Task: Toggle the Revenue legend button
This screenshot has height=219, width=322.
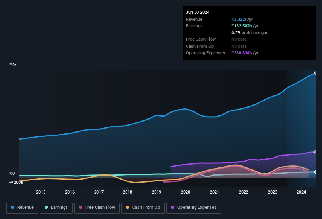Action: click(22, 208)
